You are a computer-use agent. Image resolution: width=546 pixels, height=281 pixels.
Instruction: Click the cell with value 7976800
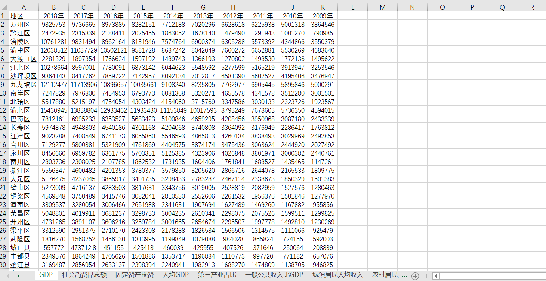click(84, 93)
